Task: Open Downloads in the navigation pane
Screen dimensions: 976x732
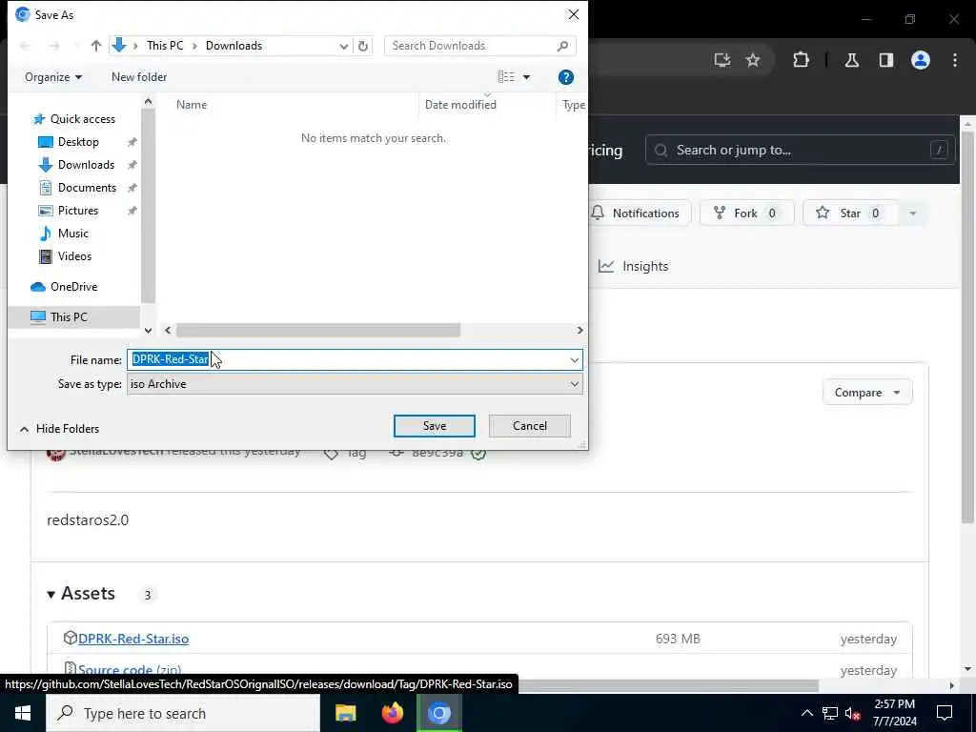Action: [x=86, y=165]
